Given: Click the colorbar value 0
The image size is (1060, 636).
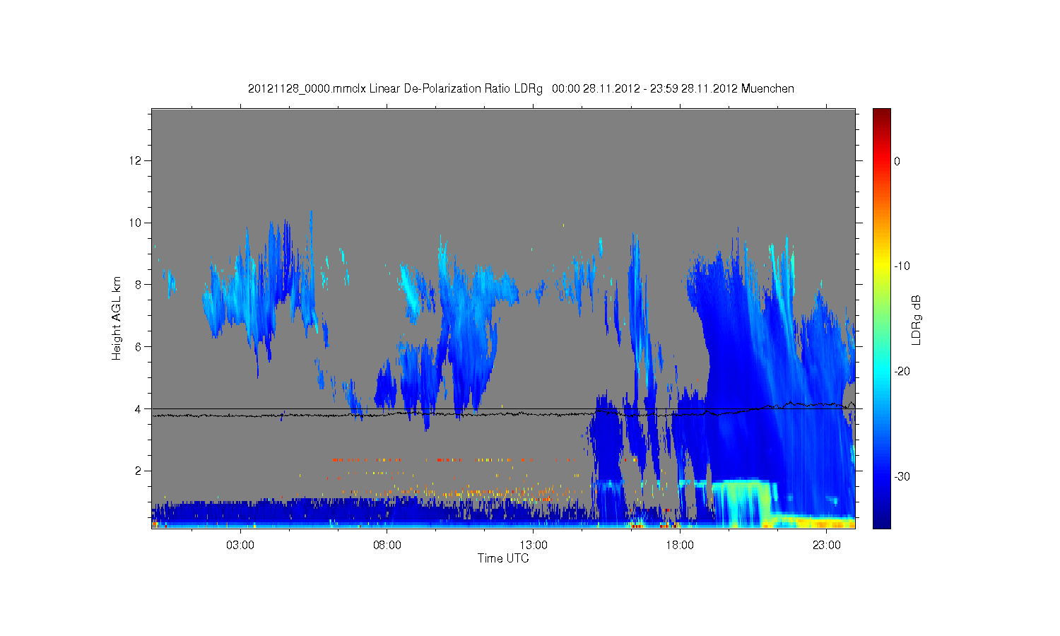Looking at the screenshot, I should tap(897, 161).
